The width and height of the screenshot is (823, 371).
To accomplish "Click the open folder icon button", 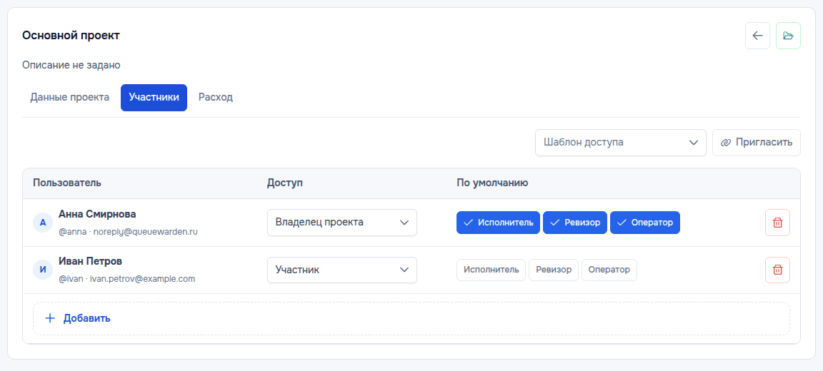I will [788, 36].
